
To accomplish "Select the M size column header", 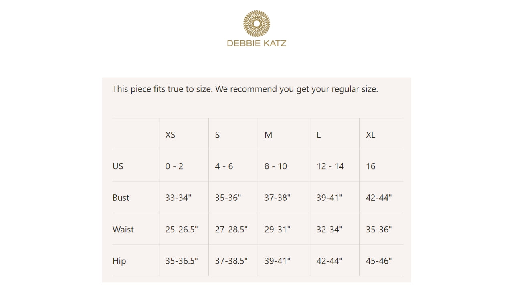I will (x=268, y=135).
